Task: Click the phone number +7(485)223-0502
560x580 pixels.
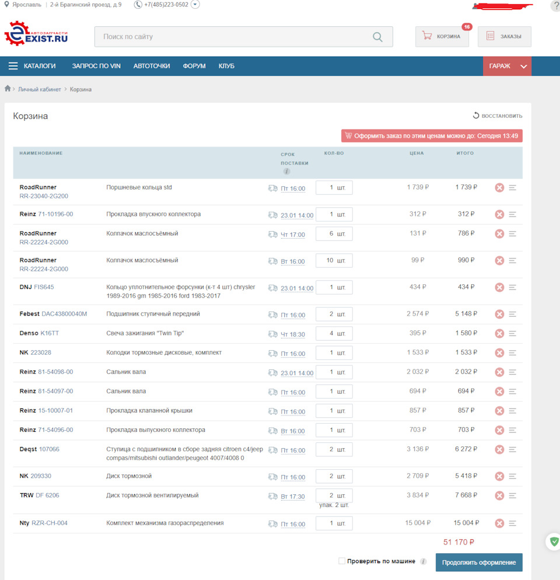Action: coord(166,5)
